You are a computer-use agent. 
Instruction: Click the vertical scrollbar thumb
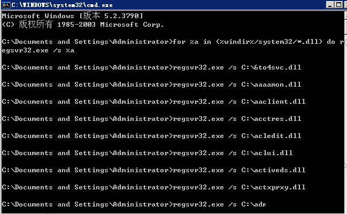click(346, 27)
